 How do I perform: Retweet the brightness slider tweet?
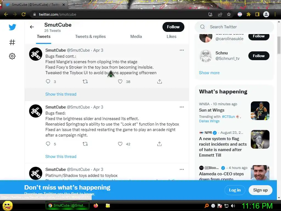pyautogui.click(x=85, y=144)
